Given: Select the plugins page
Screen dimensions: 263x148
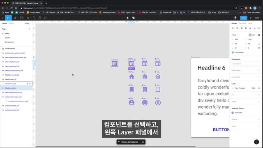Looking at the screenshot, I should 8,38.
